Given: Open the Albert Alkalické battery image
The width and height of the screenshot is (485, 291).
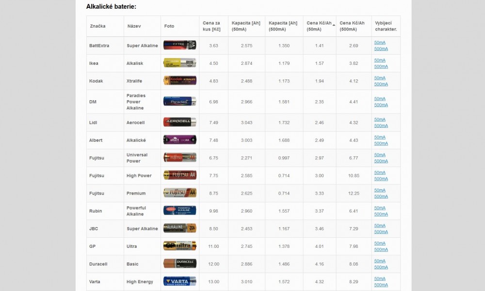Looking at the screenshot, I should 180,140.
